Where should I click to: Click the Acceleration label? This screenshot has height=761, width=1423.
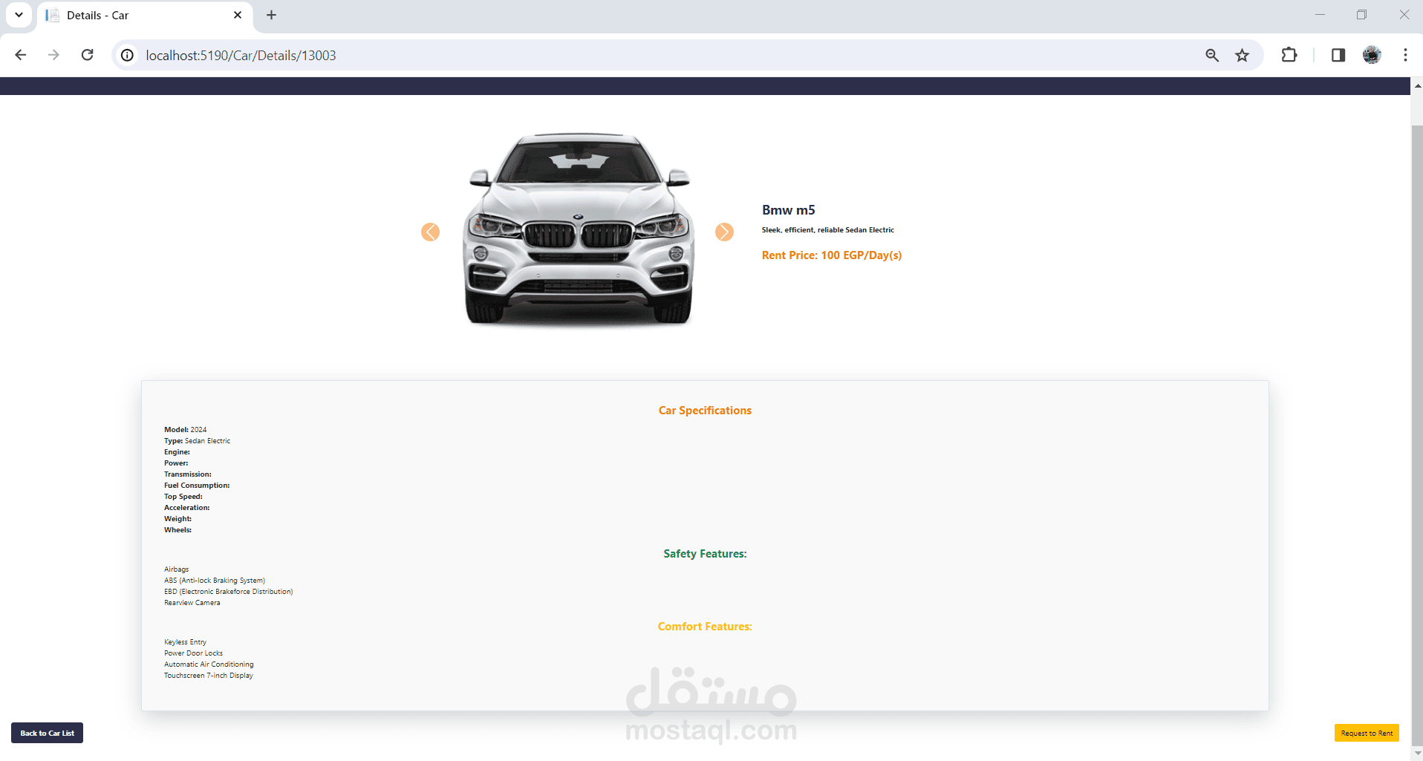tap(187, 508)
